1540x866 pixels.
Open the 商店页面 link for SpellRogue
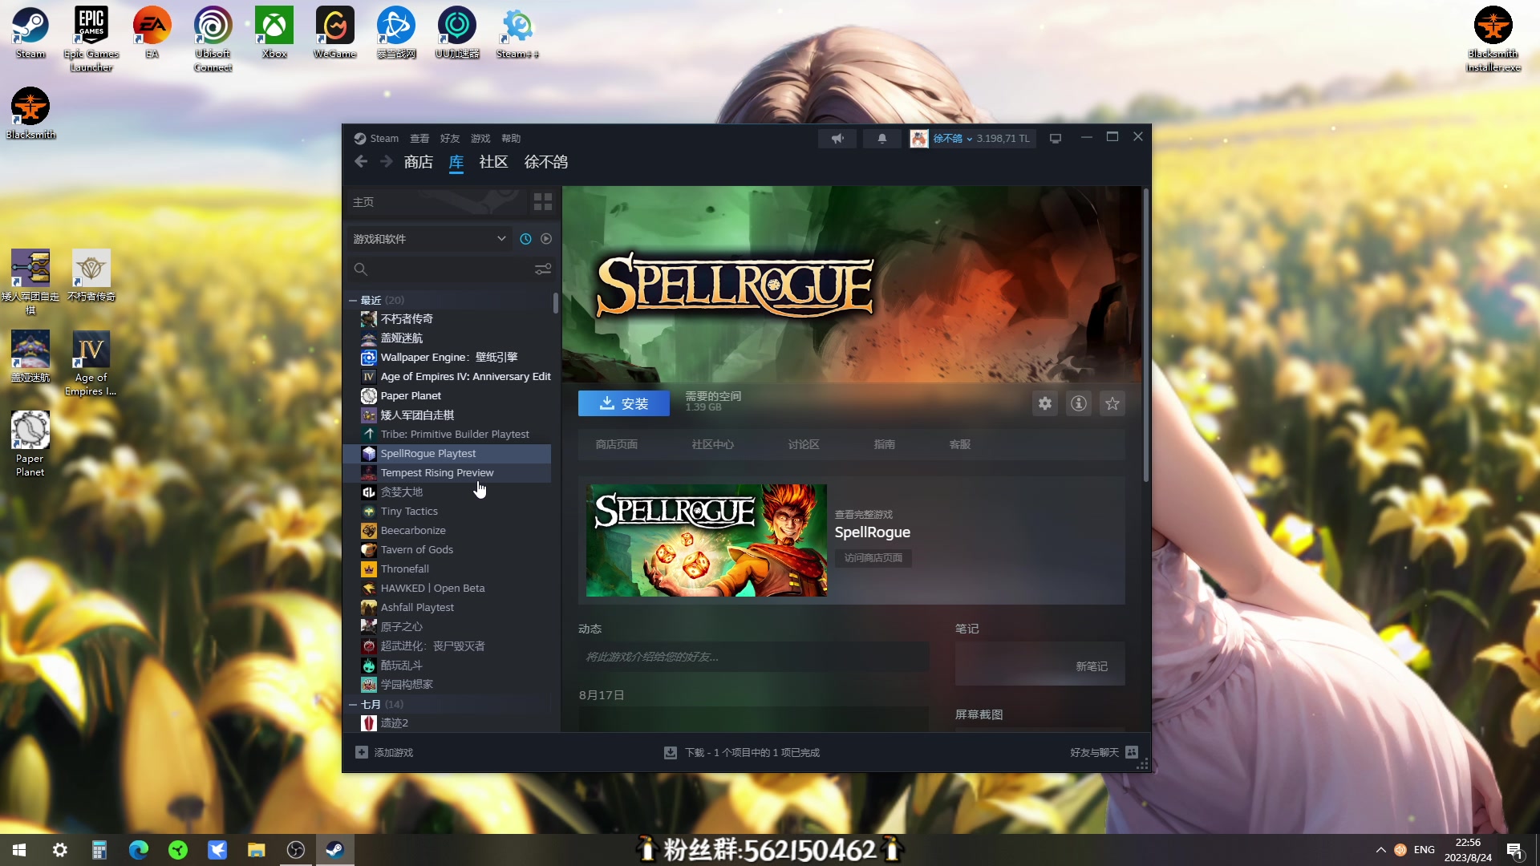617,445
